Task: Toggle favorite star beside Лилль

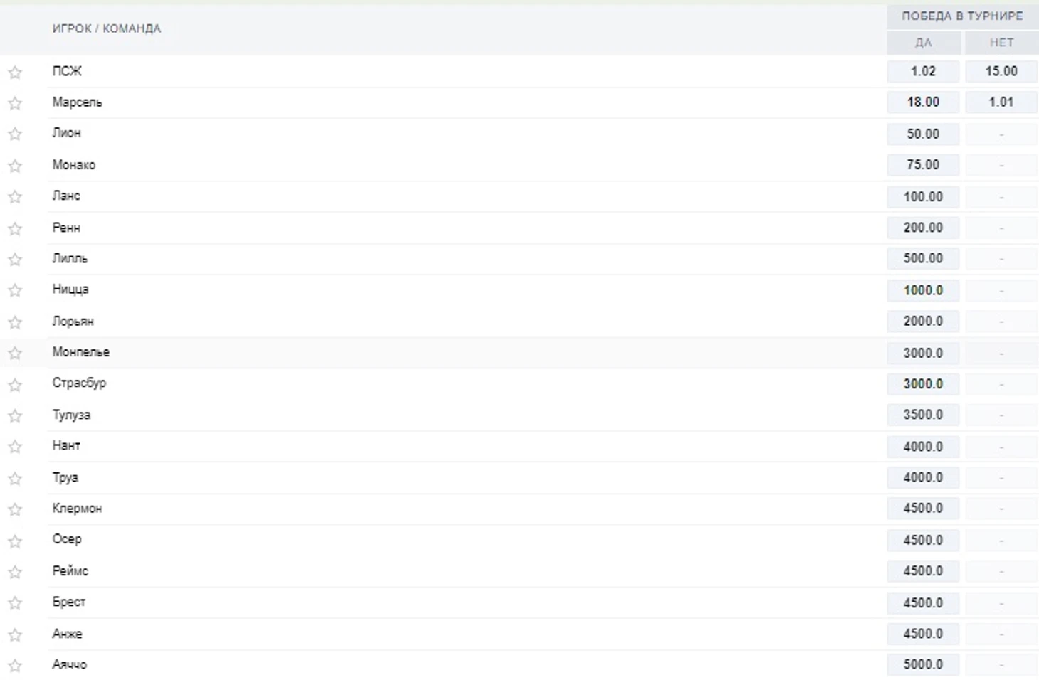Action: tap(15, 259)
